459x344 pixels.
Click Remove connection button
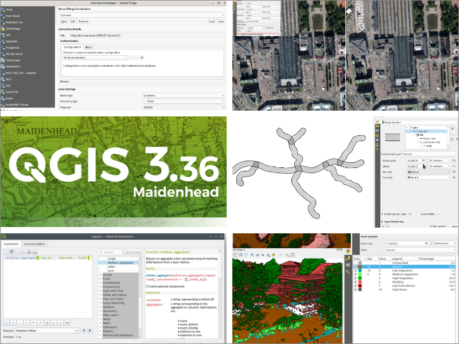(83, 21)
